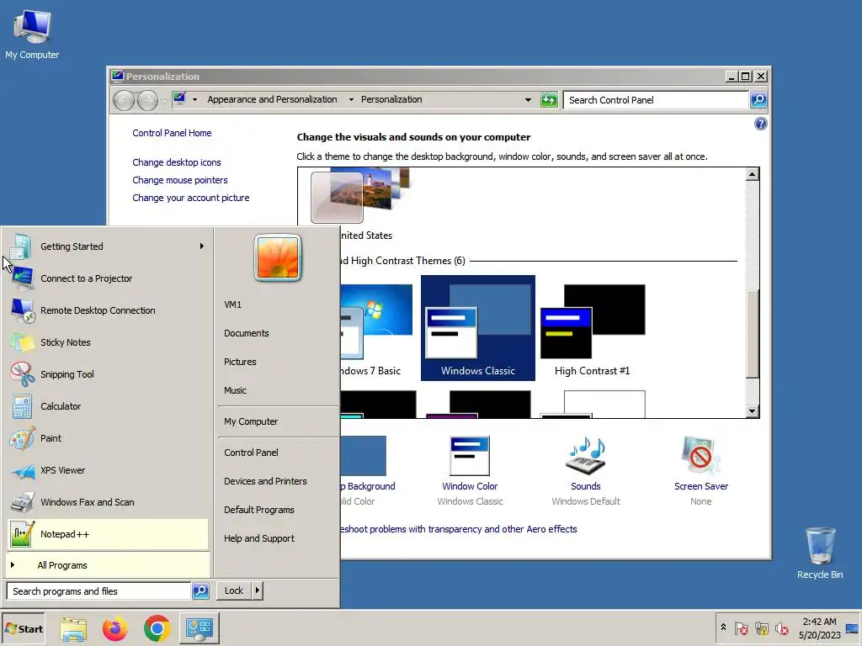Click in Search programs and files box
Screen dimensions: 862x646
99,591
